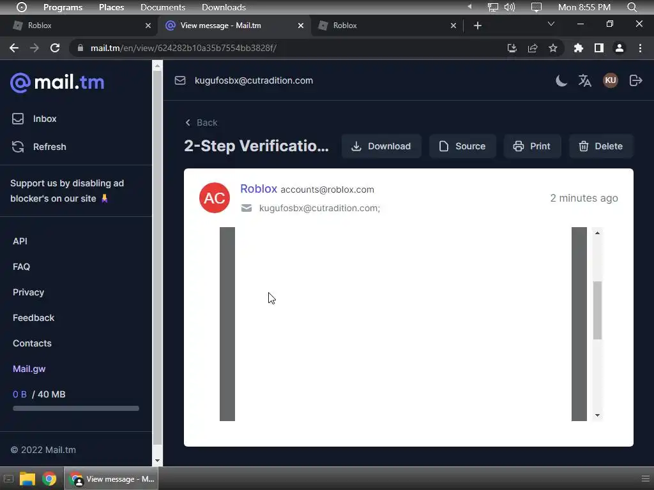Open language translation selector
The height and width of the screenshot is (490, 654).
(585, 80)
